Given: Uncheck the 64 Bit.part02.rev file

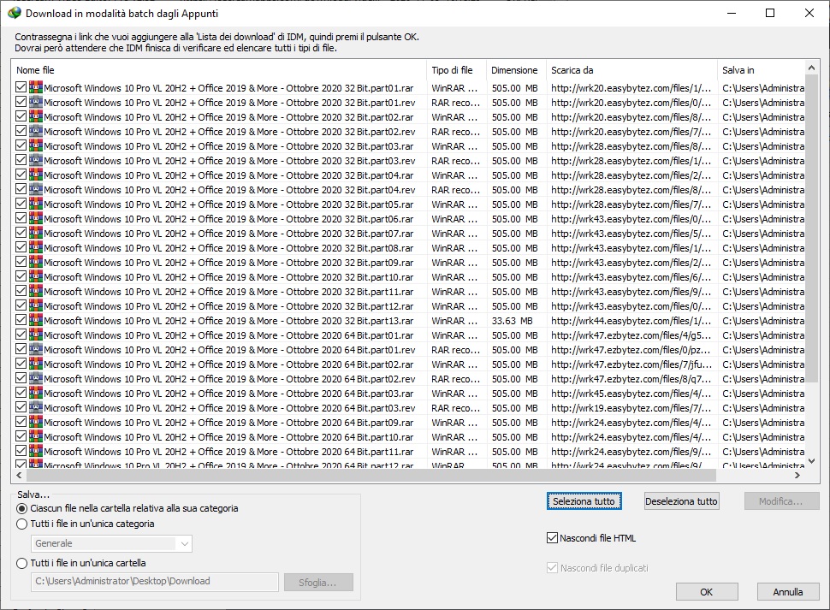Looking at the screenshot, I should pyautogui.click(x=21, y=378).
